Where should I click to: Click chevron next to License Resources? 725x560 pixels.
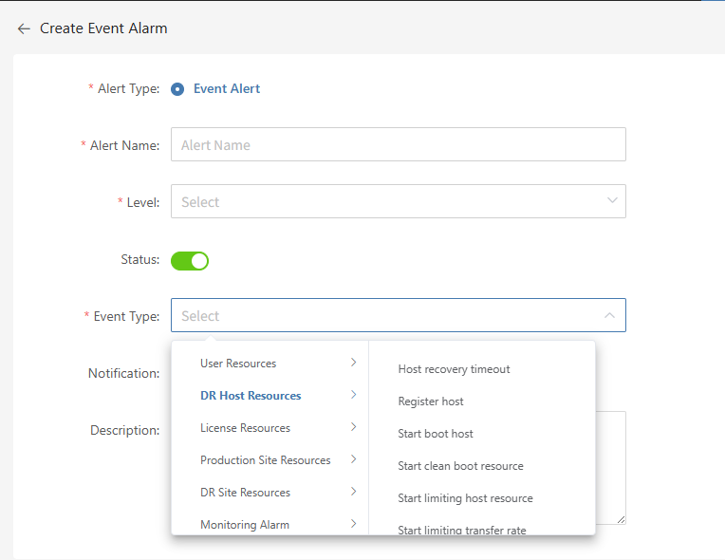[353, 427]
